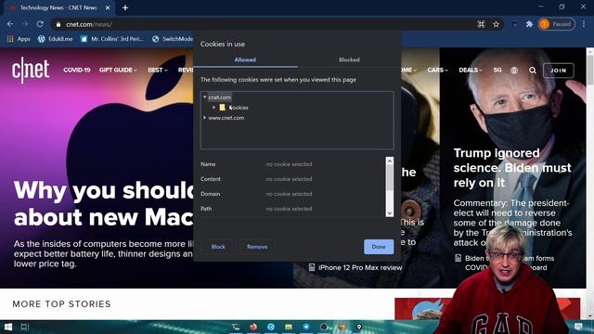The image size is (594, 334).
Task: Open Task View in the taskbar
Action: 25,327
